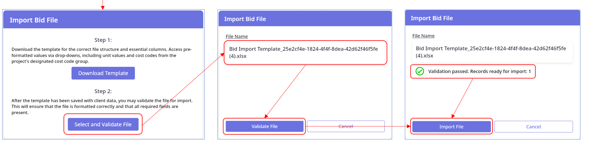Click the Step 1 template instructions paragraph
593x147 pixels.
(102, 55)
